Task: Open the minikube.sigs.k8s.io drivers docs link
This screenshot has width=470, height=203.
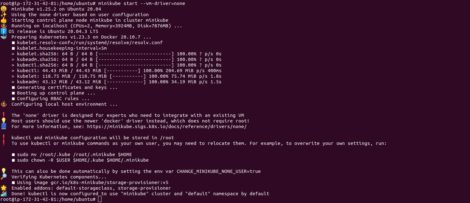Action: click(x=167, y=127)
